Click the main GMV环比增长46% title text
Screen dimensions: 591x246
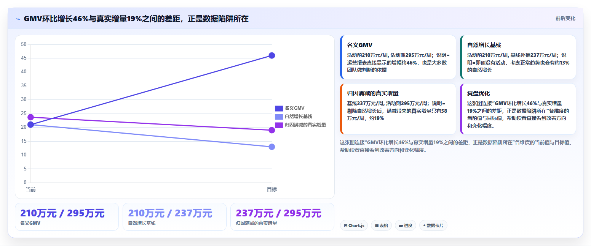point(136,19)
